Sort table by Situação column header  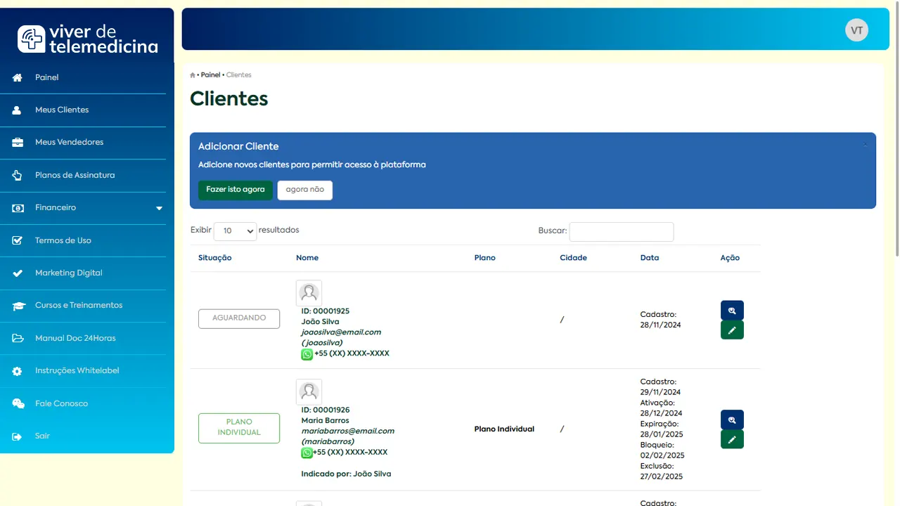215,258
